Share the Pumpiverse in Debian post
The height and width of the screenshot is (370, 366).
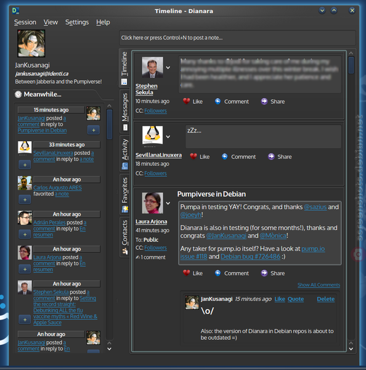pyautogui.click(x=273, y=273)
